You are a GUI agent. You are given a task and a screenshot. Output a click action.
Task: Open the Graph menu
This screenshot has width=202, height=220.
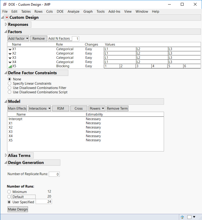[88, 12]
